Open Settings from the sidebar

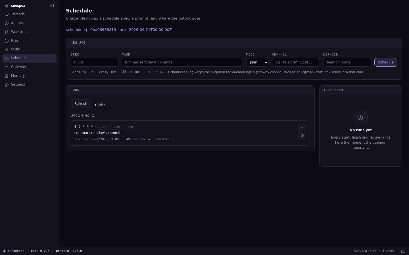pos(29,84)
